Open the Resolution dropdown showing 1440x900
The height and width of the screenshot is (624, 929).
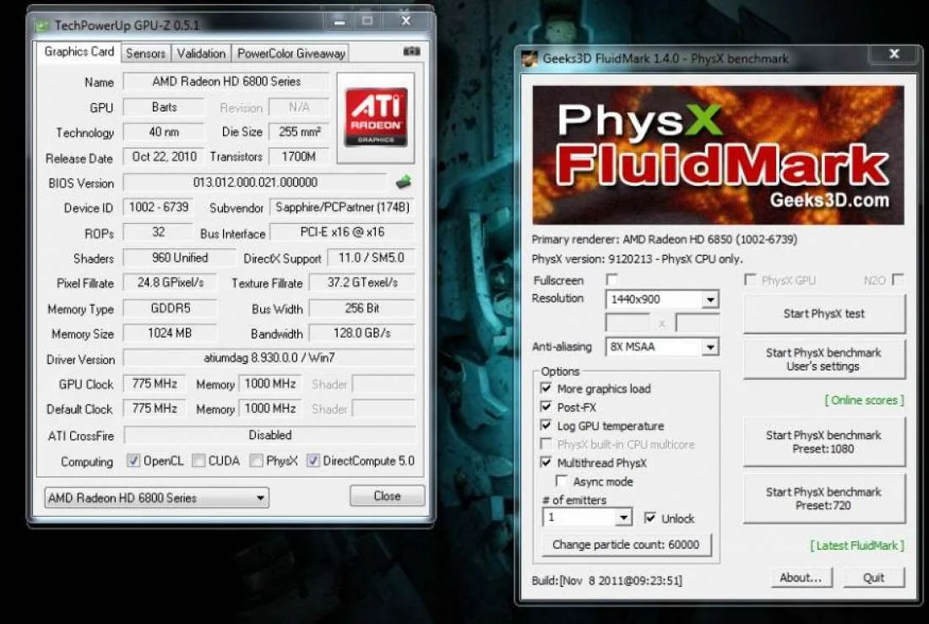662,299
